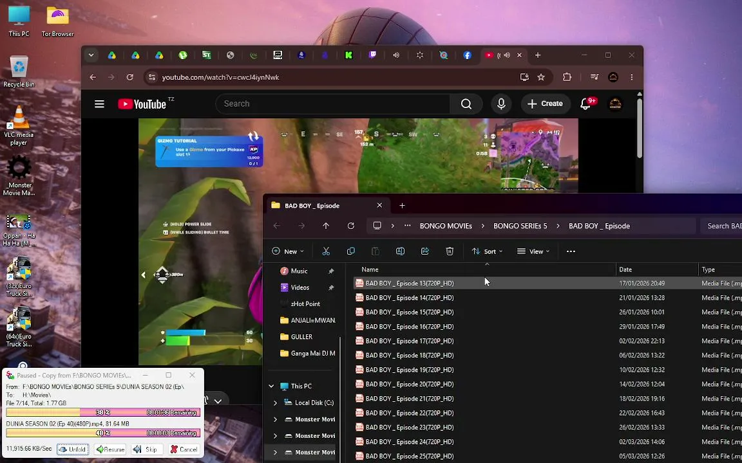Sort files by the Date column header
Screen dimensions: 742x463
point(657,269)
